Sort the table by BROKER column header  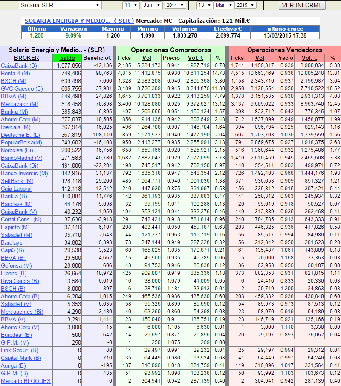click(x=26, y=58)
